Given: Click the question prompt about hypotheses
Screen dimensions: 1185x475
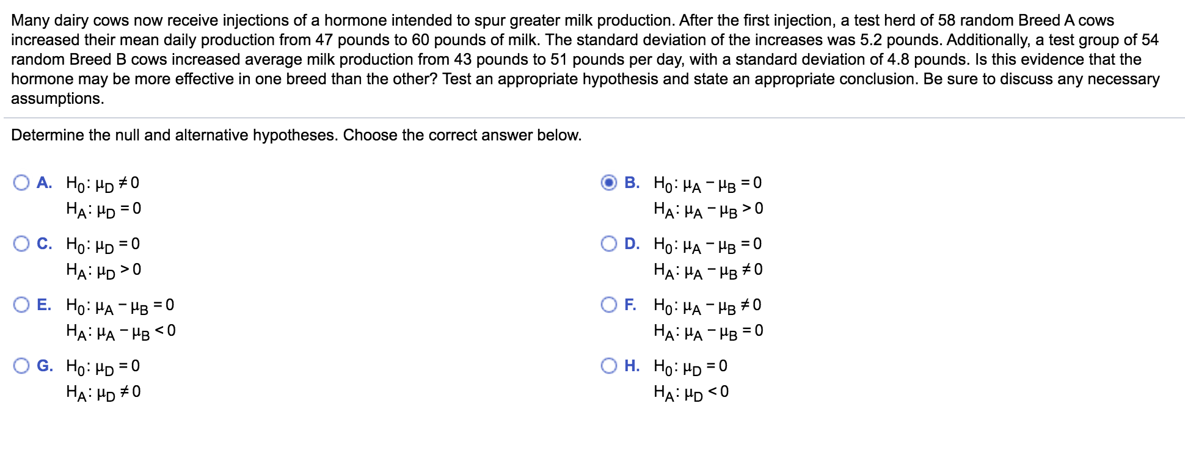Looking at the screenshot, I should pyautogui.click(x=296, y=135).
